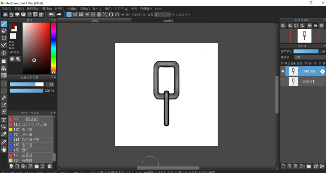Viewport: 326px width, 173px height.
Task: Open the add layer type dropdown arrow
Action: (302, 166)
